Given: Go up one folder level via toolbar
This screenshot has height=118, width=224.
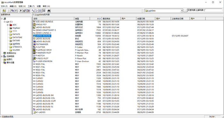Looking at the screenshot, I should [4, 11].
